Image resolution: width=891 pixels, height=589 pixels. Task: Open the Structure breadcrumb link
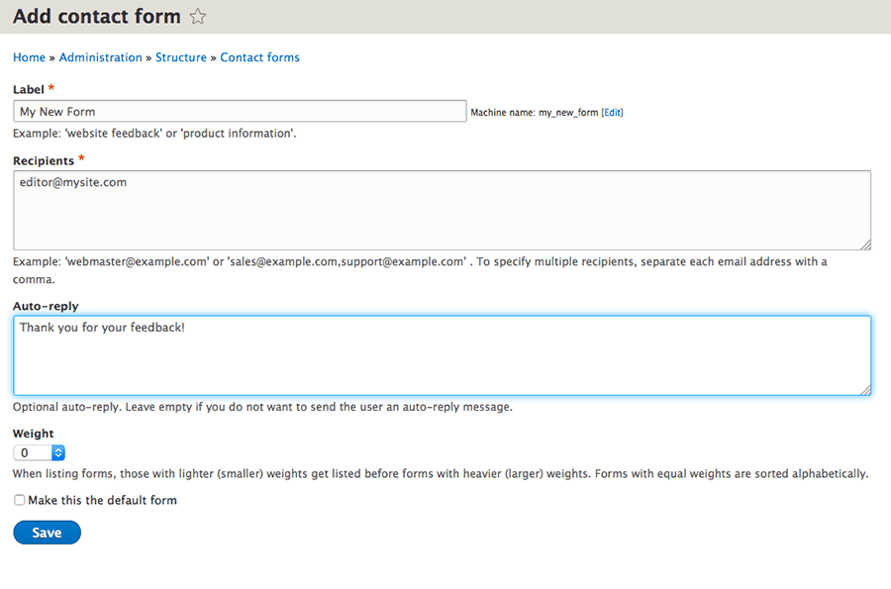coord(181,57)
